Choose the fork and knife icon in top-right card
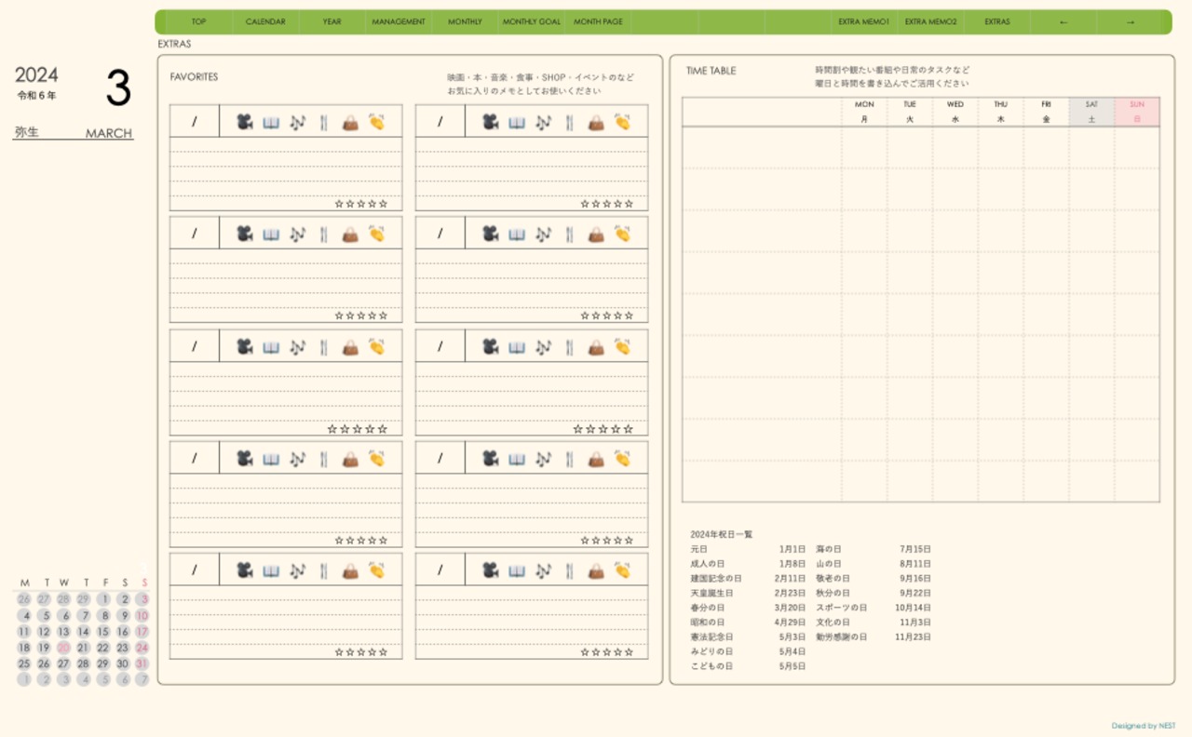This screenshot has width=1192, height=737. pyautogui.click(x=569, y=122)
